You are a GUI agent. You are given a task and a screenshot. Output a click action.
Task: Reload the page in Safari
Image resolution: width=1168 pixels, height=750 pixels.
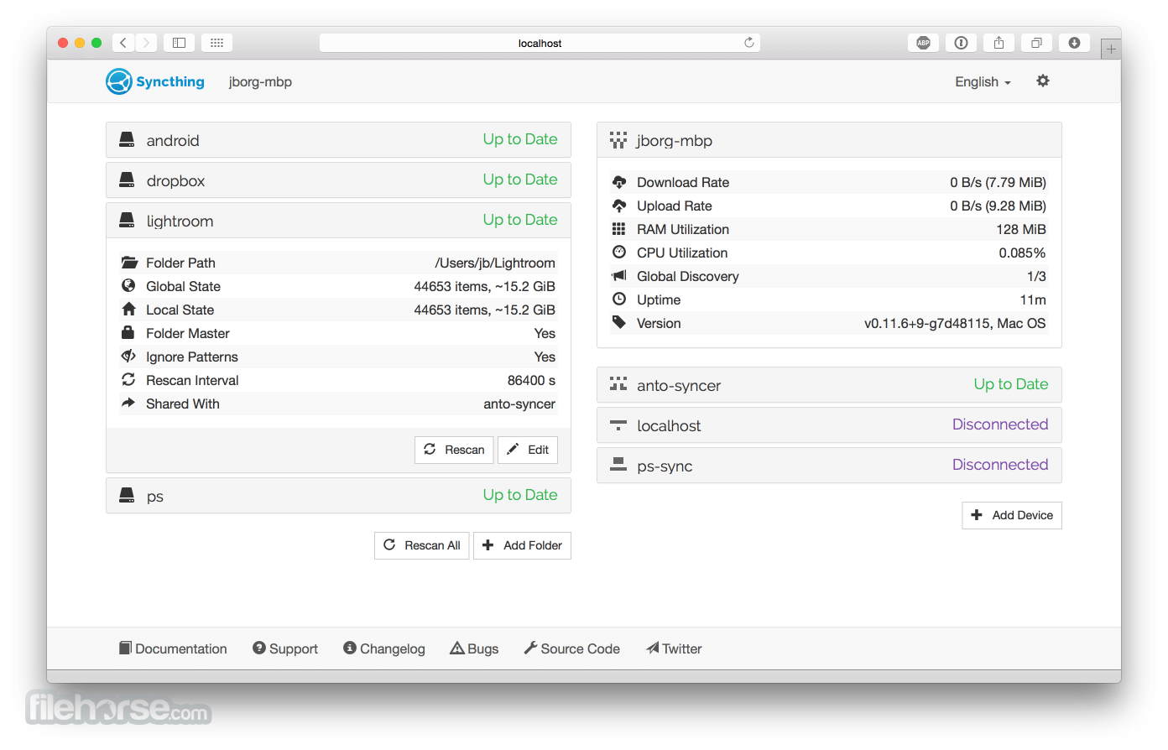coord(749,43)
